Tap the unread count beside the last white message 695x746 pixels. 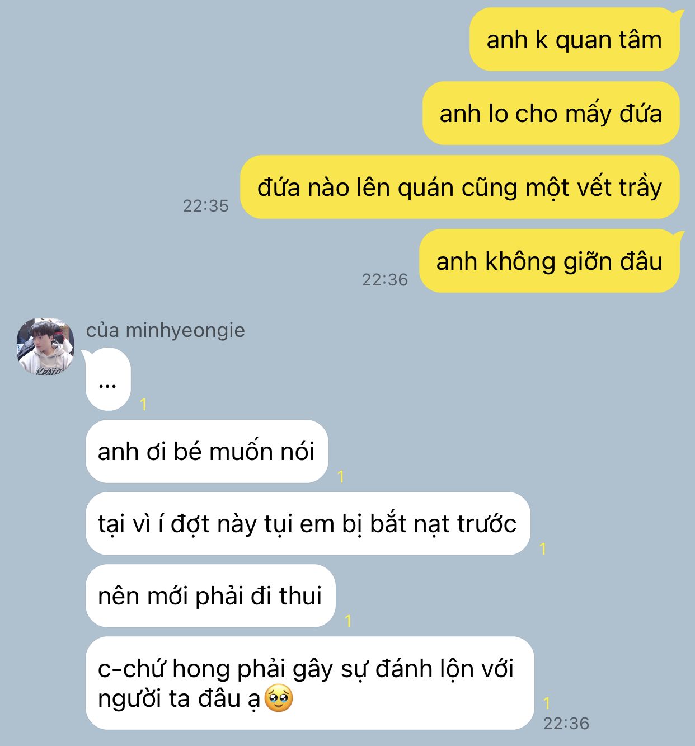[x=547, y=703]
